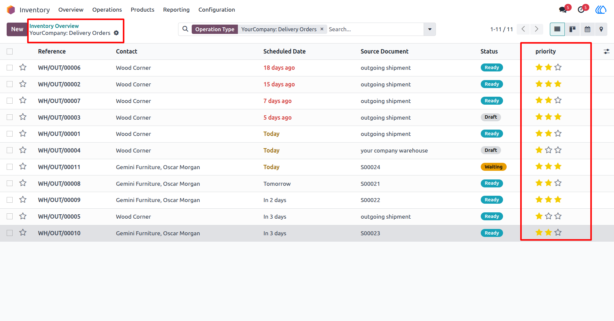614x321 pixels.
Task: Open the company logo icon at top right
Action: tap(601, 10)
